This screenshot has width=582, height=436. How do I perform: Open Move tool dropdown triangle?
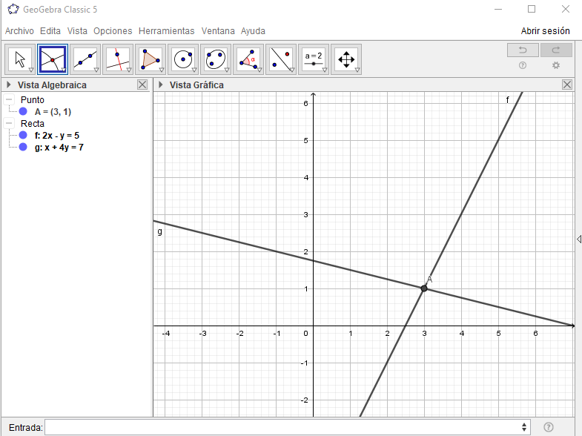[x=31, y=70]
